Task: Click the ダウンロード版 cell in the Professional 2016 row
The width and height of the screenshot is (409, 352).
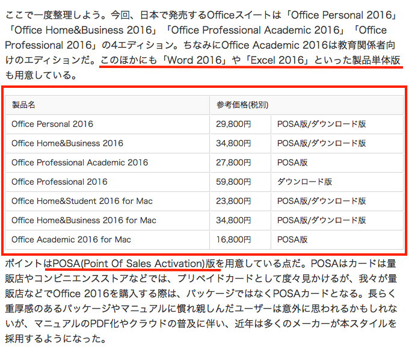Action: pos(337,182)
